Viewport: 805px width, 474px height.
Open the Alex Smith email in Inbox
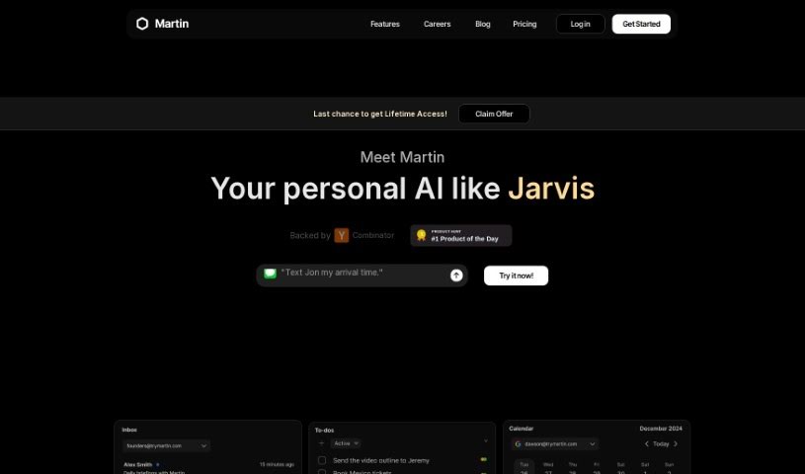pyautogui.click(x=208, y=468)
